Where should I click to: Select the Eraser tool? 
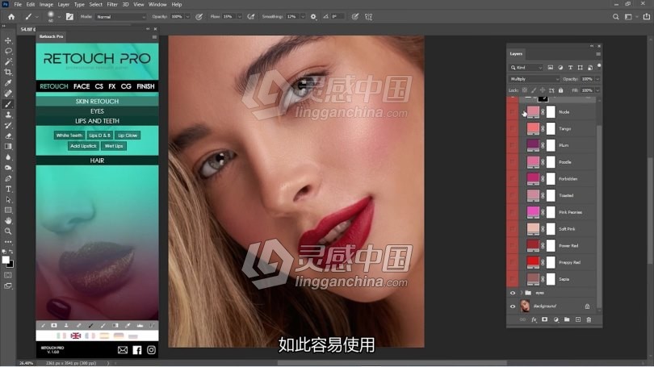(x=8, y=136)
